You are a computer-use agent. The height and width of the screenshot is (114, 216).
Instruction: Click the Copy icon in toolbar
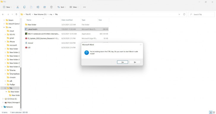pos(24,7)
